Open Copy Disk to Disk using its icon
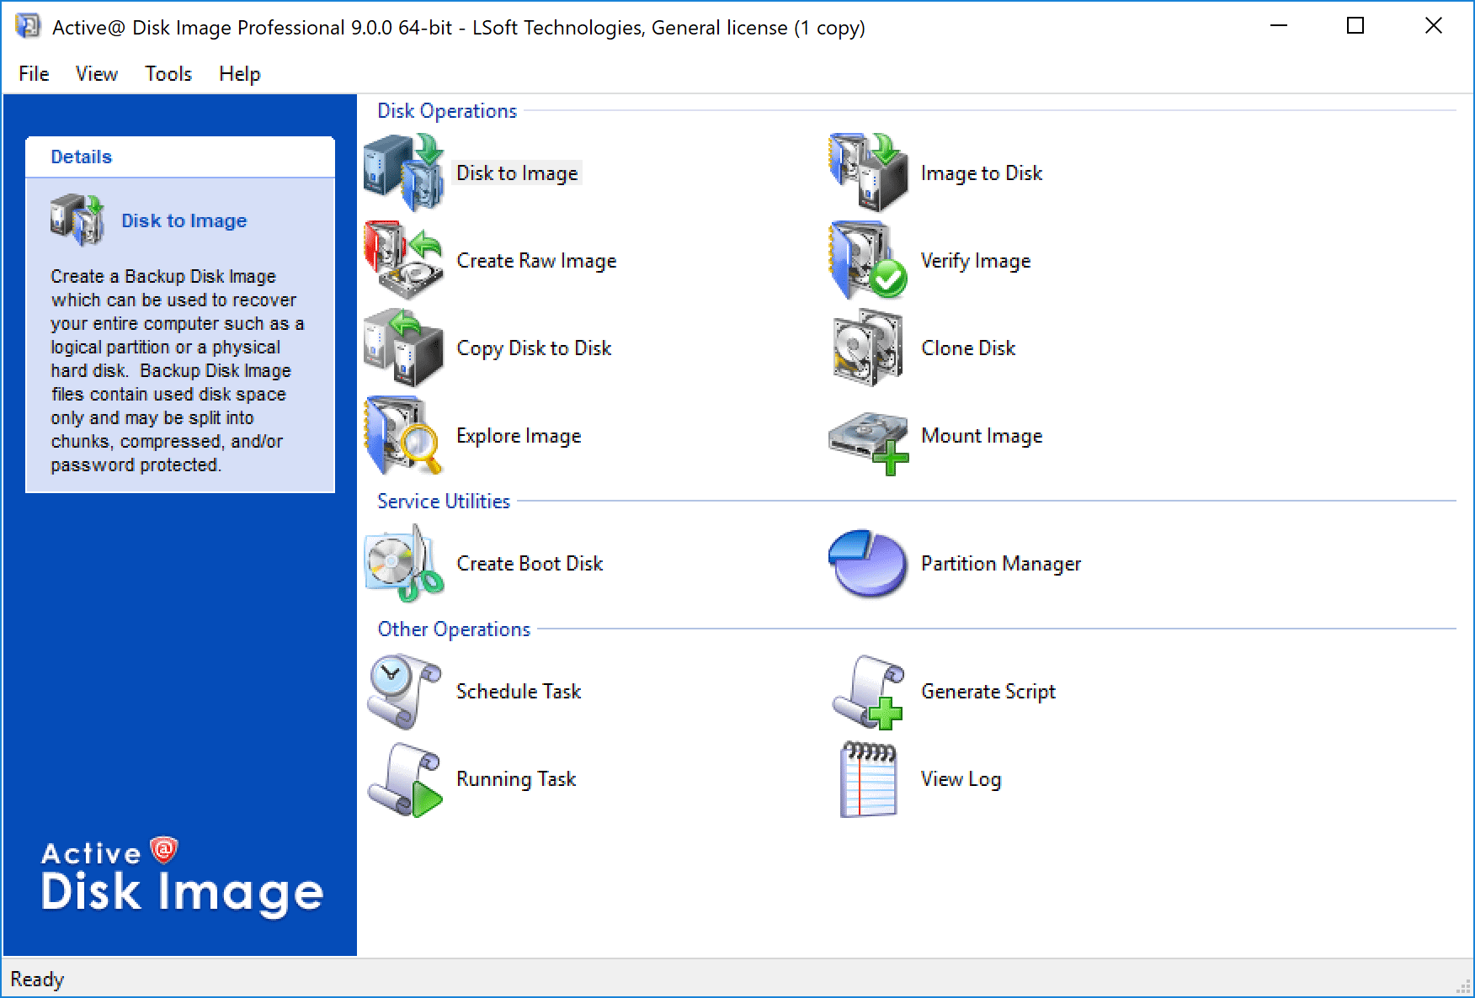 403,348
